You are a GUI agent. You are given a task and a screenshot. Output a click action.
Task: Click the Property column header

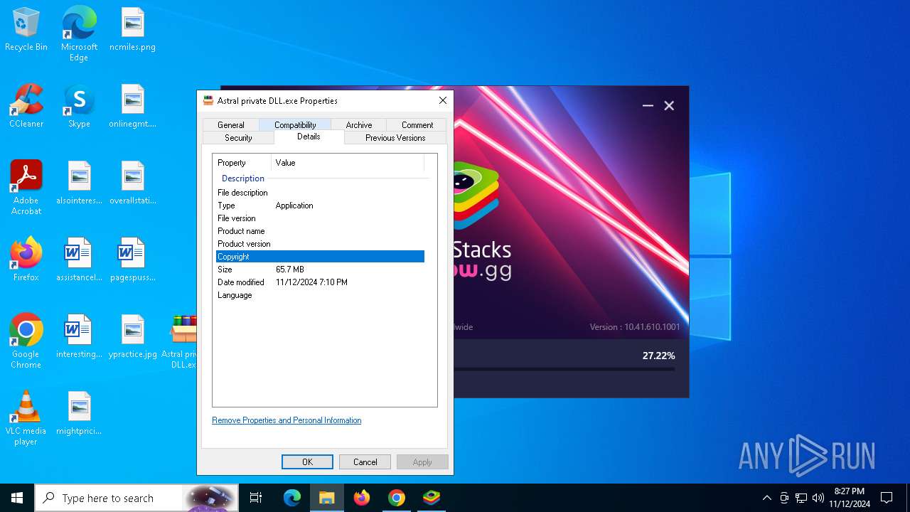point(242,163)
